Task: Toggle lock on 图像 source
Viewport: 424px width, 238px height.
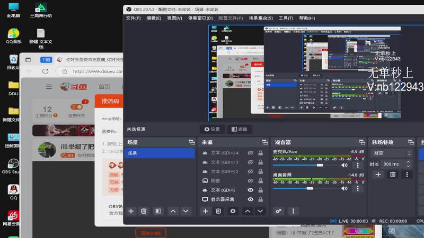Action: pyautogui.click(x=260, y=180)
